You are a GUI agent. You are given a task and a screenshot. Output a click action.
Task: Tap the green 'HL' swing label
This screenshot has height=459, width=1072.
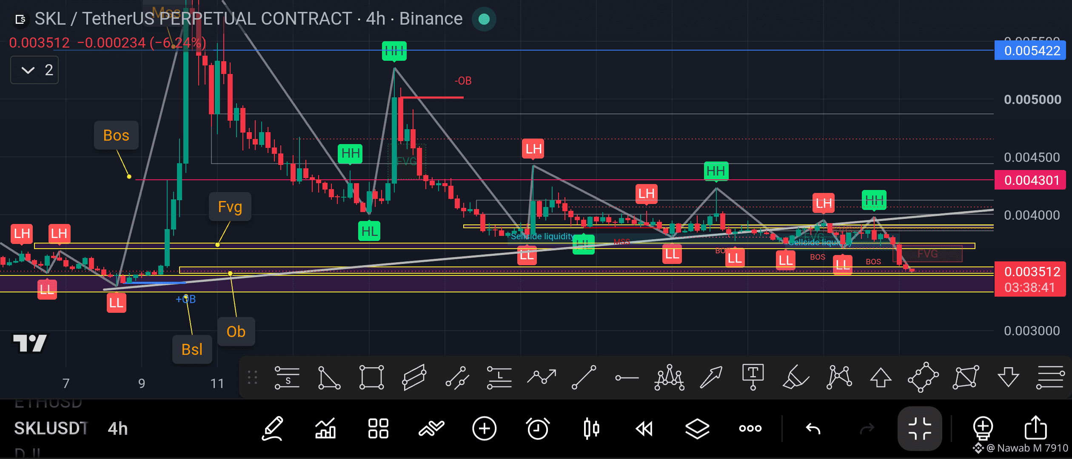coord(369,231)
